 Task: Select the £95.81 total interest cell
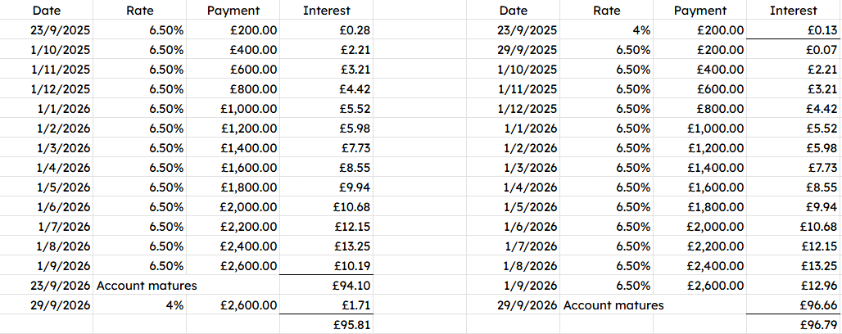tap(327, 324)
